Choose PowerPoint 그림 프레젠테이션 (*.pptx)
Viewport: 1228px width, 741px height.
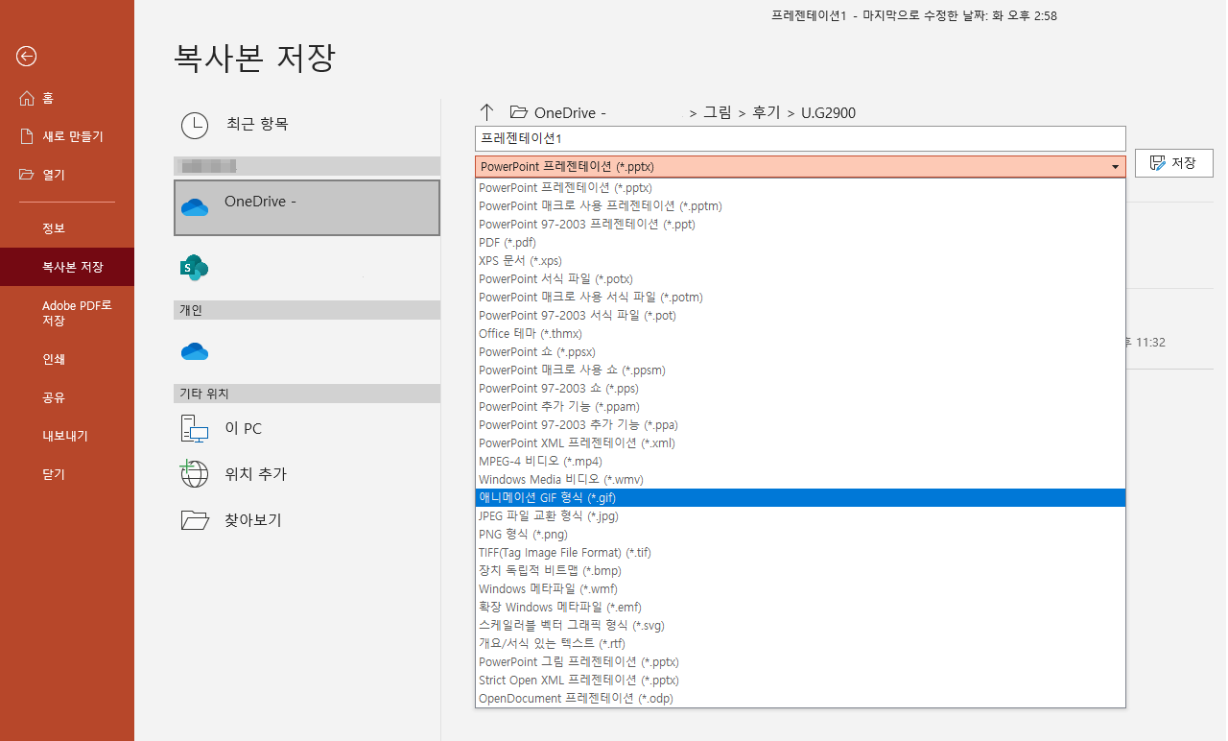tap(800, 662)
